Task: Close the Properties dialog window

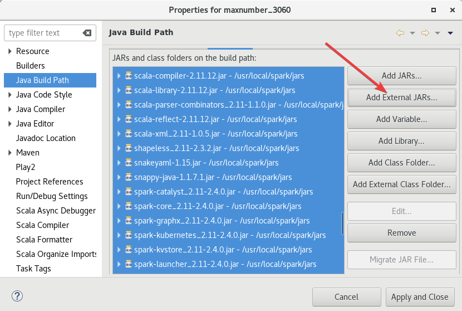Action: [453, 10]
